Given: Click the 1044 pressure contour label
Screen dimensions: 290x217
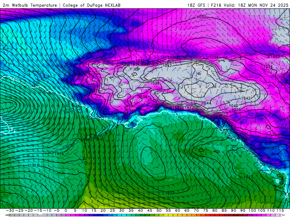Looking at the screenshot, I should tap(207, 103).
